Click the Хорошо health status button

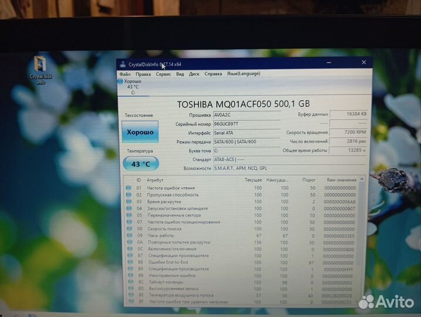tap(140, 132)
